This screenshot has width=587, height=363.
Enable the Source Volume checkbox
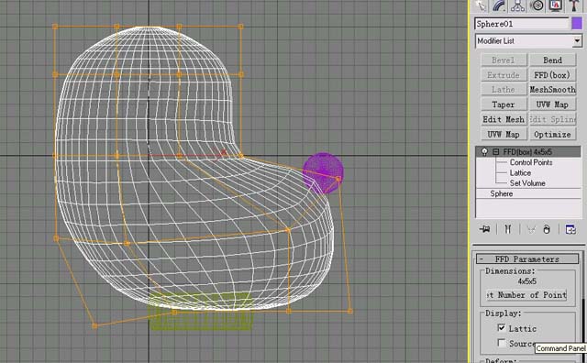(x=502, y=343)
